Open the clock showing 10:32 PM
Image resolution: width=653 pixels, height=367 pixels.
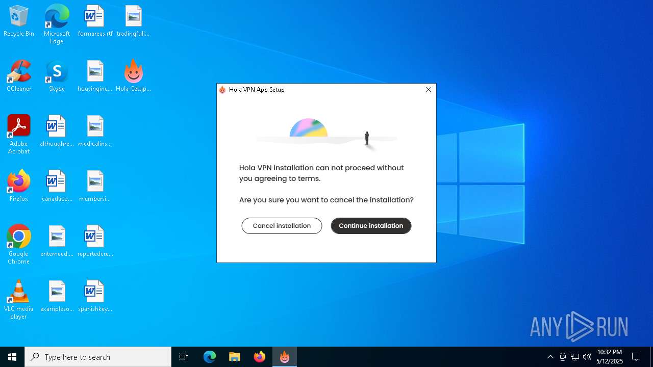(610, 357)
